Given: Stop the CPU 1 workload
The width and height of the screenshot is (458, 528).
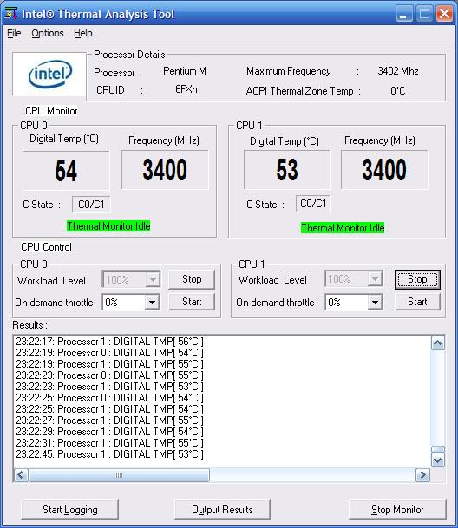Looking at the screenshot, I should (x=417, y=279).
